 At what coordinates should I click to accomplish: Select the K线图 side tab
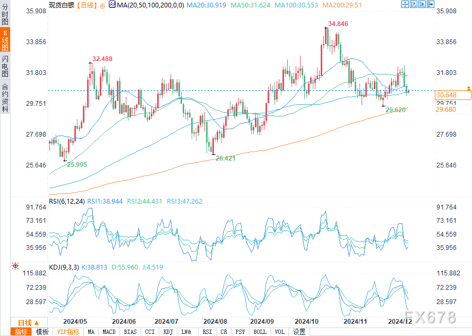pos(5,41)
